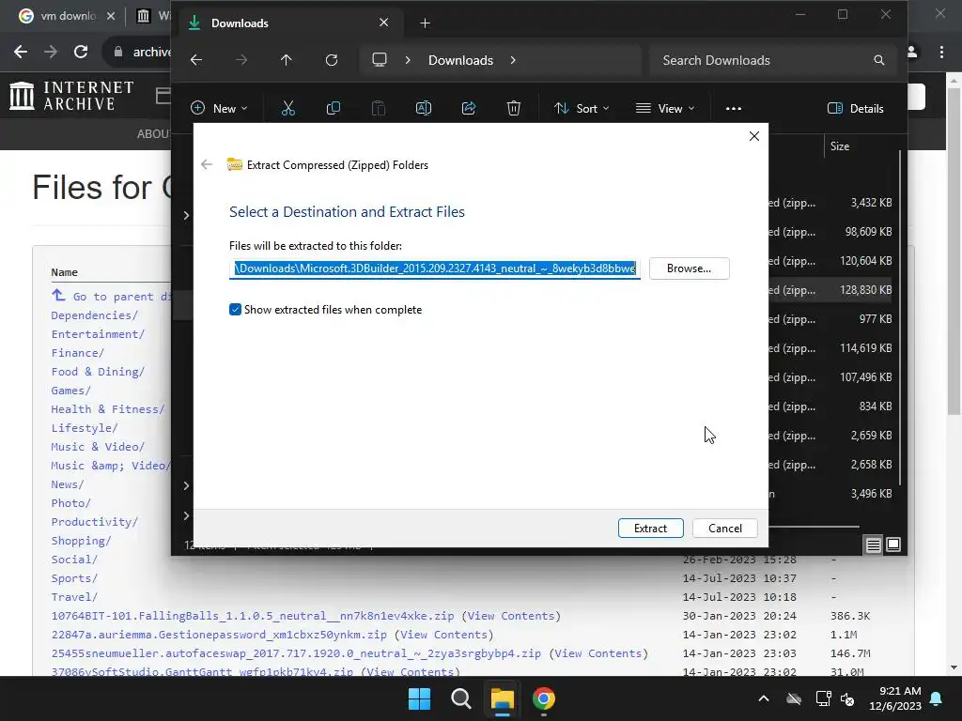
Task: Expand the chevron before Downloads in address bar
Action: 408,60
